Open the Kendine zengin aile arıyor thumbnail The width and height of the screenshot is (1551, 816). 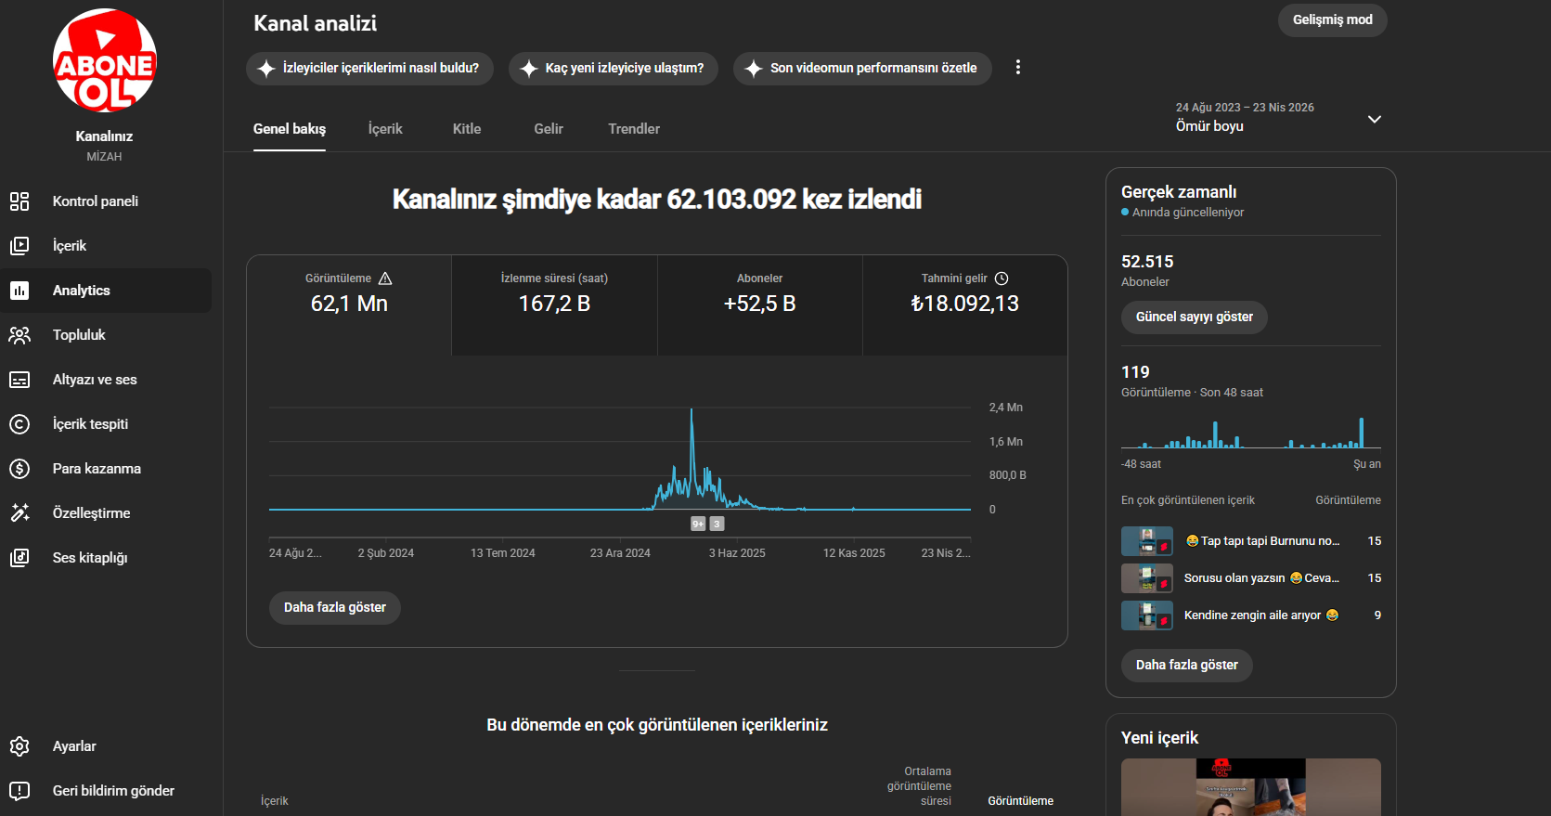1147,615
